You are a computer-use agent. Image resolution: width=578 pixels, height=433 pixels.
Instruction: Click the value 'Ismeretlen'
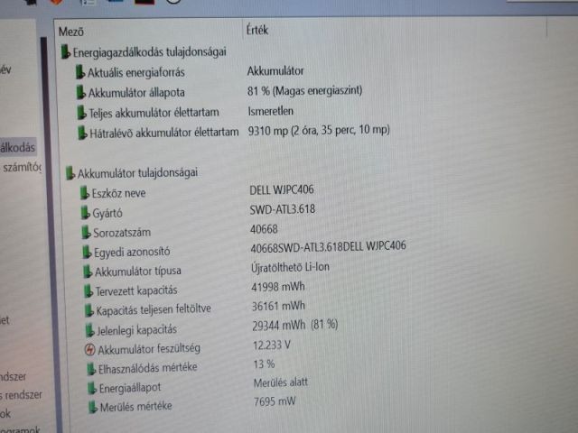[271, 111]
